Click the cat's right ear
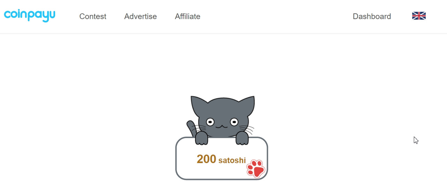 pos(247,104)
